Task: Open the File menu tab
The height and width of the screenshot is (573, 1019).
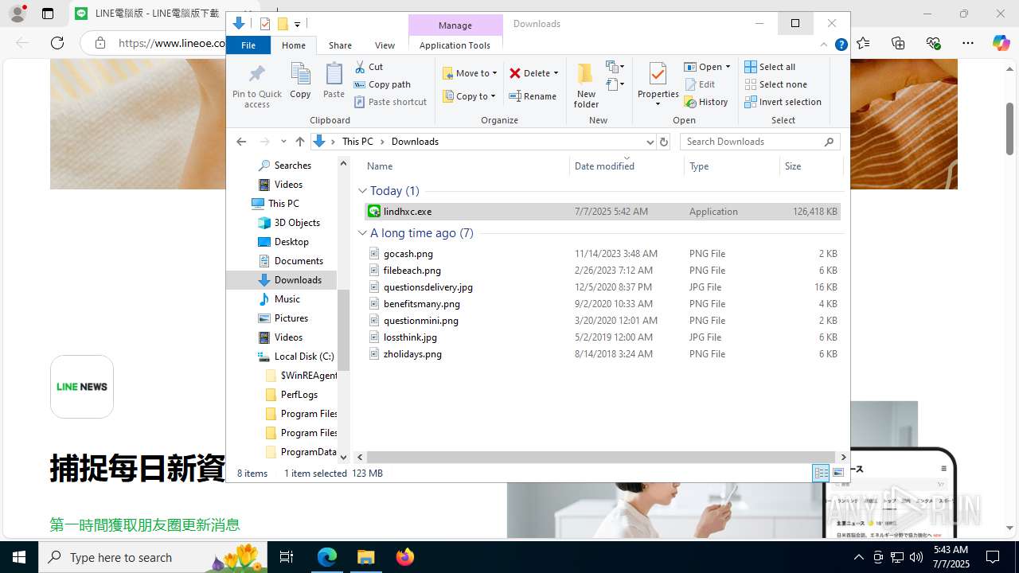Action: click(248, 45)
